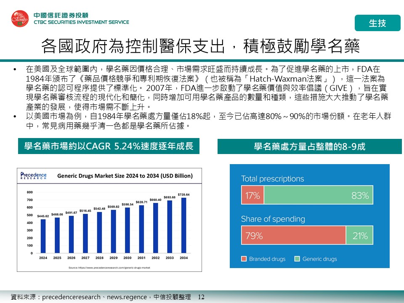Select the 生技 tag in top-right corner

click(x=377, y=23)
